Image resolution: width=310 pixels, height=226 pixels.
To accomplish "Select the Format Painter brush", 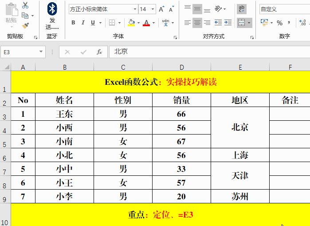I will (x=25, y=25).
